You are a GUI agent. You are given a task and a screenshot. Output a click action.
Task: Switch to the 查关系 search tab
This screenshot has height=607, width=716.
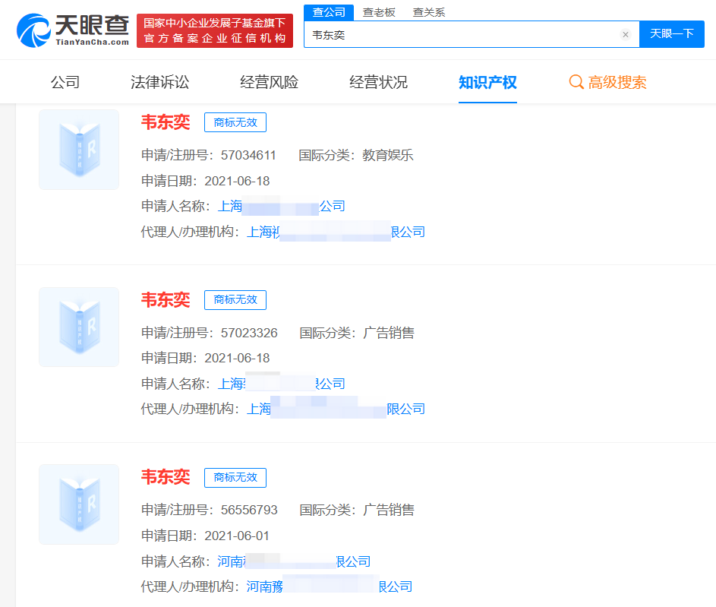point(428,12)
